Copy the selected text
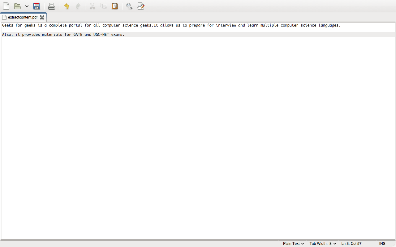Screen dimensions: 396x247 104,6
